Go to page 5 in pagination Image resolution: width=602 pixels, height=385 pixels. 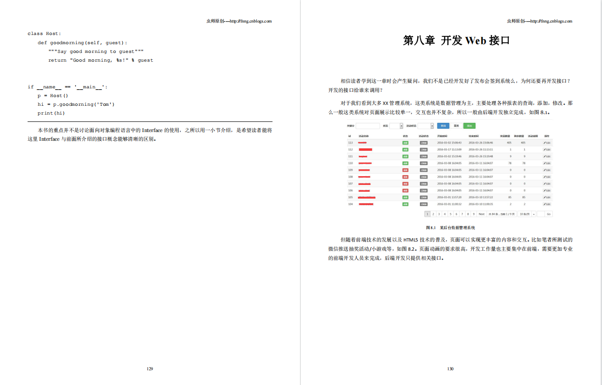click(x=450, y=214)
